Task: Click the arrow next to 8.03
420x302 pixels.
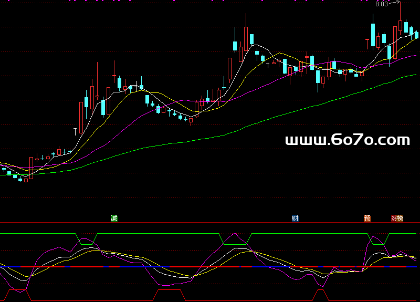Action: click(394, 4)
